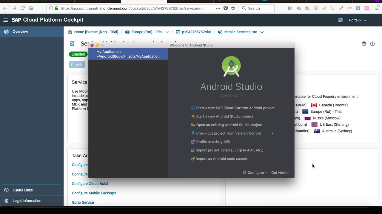Click Configure Mobile Packager link
Viewport: 382px width, 214px height.
[94, 193]
